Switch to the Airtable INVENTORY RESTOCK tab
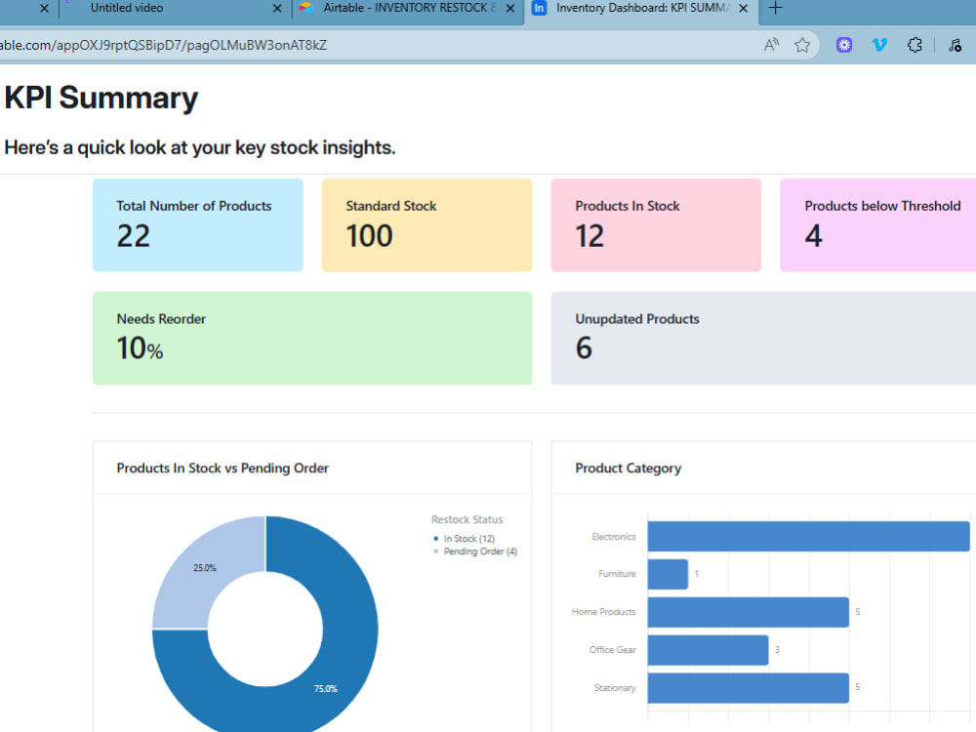 coord(410,8)
